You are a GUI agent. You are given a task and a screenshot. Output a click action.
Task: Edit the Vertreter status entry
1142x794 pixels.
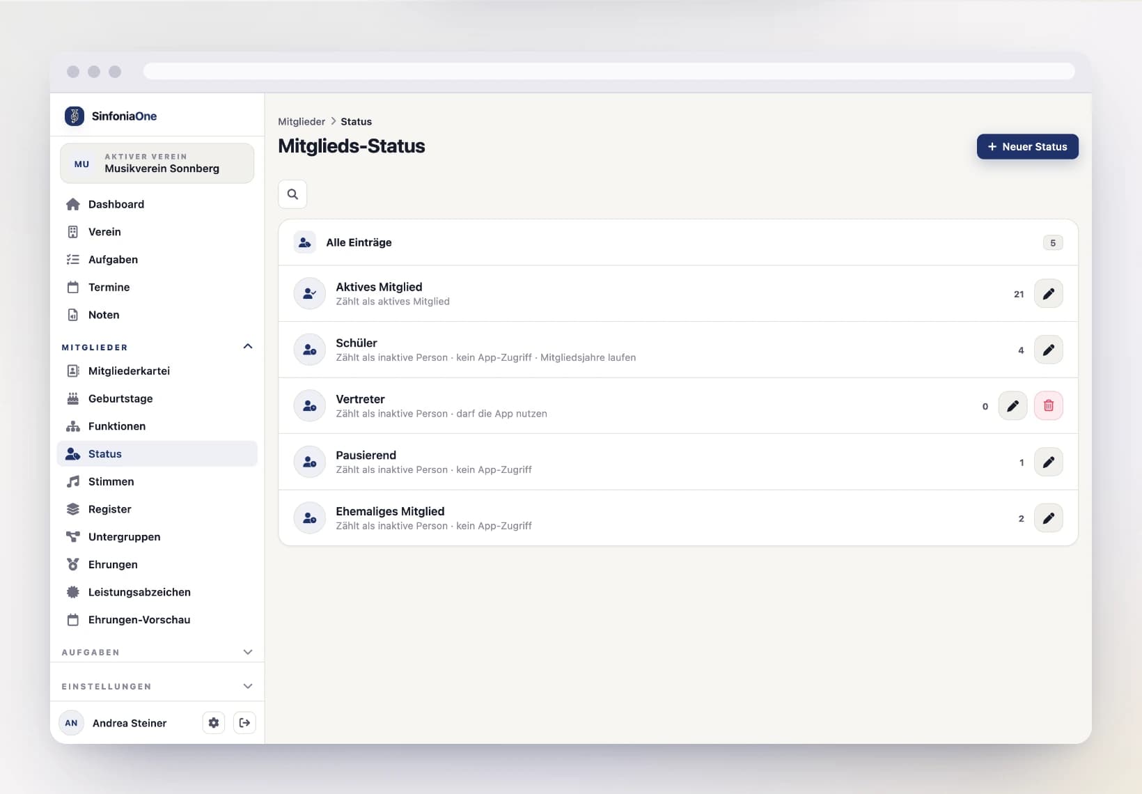[x=1012, y=406]
